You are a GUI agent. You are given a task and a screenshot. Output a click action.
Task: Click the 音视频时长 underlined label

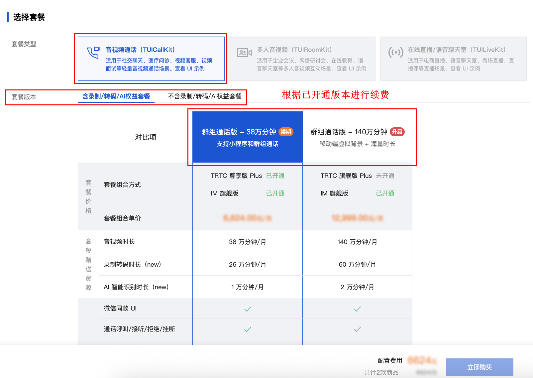[x=119, y=242]
